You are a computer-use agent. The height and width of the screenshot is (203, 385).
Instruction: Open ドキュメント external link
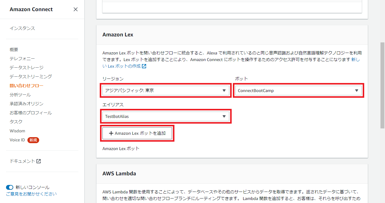point(25,161)
